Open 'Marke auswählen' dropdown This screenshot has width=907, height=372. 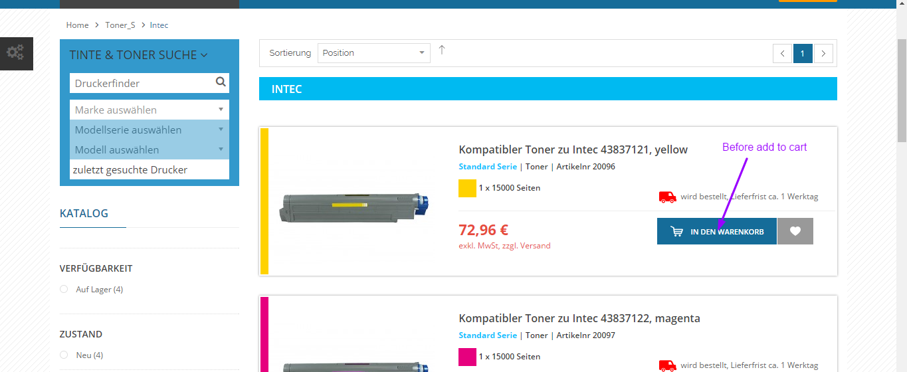pyautogui.click(x=150, y=110)
